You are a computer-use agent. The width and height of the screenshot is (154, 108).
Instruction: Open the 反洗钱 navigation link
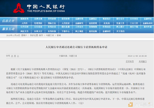click(107, 23)
